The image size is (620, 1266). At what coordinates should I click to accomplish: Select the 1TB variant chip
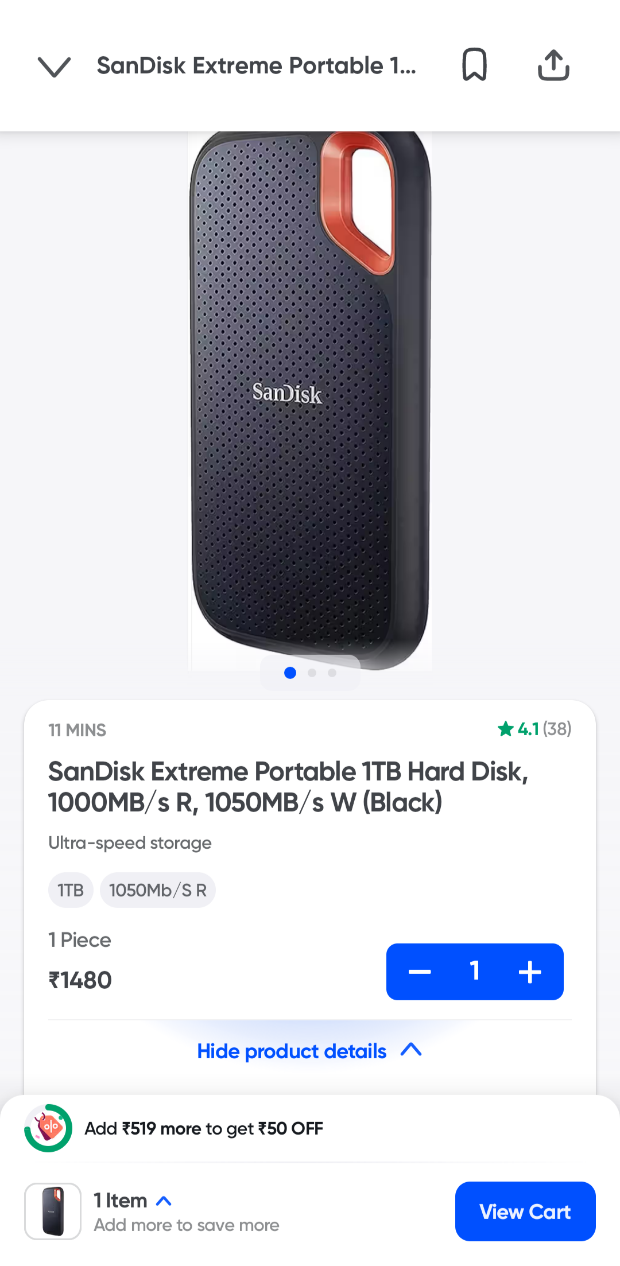70,890
